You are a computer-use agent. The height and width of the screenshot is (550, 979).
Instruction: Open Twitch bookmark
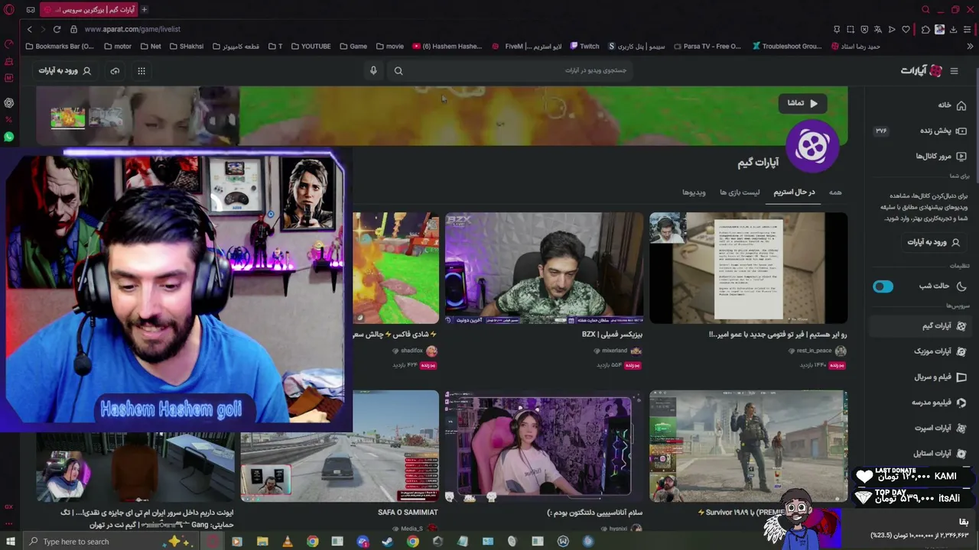584,47
